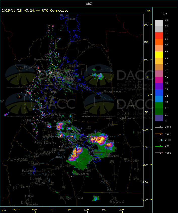Image resolution: width=178 pixels, height=213 pixels.
Task: Pick the purple 36-39 dBZ swatch
Action: (159, 86)
